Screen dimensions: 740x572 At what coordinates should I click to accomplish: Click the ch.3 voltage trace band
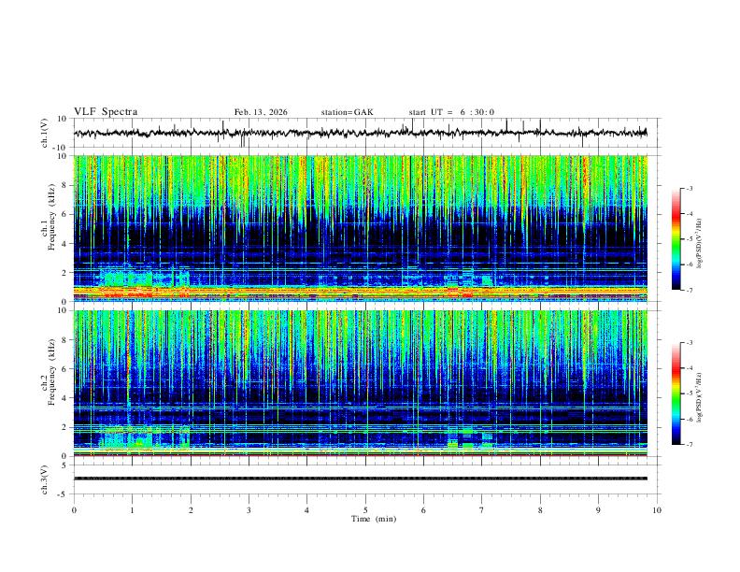click(360, 479)
